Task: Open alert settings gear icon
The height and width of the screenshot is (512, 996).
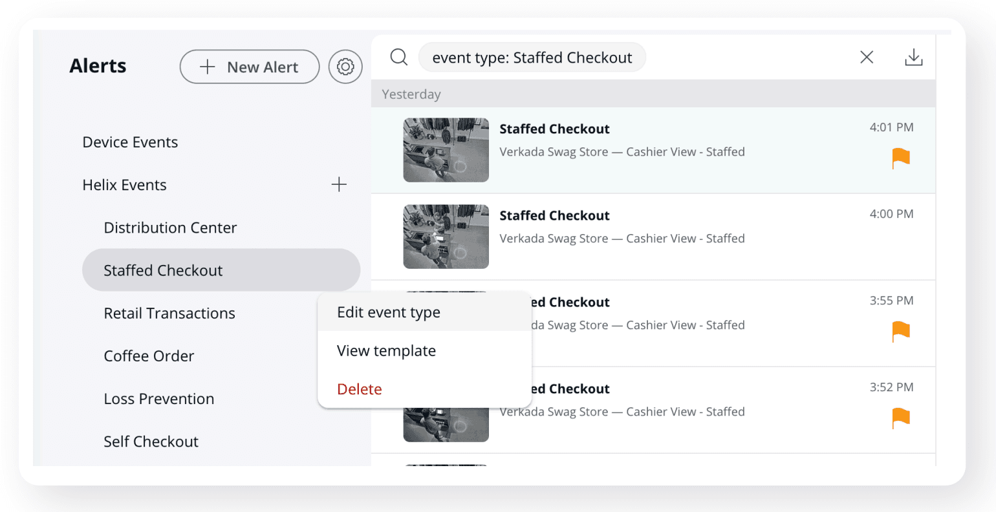Action: [345, 67]
